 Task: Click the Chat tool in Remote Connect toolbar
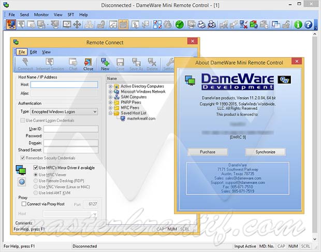(73, 64)
